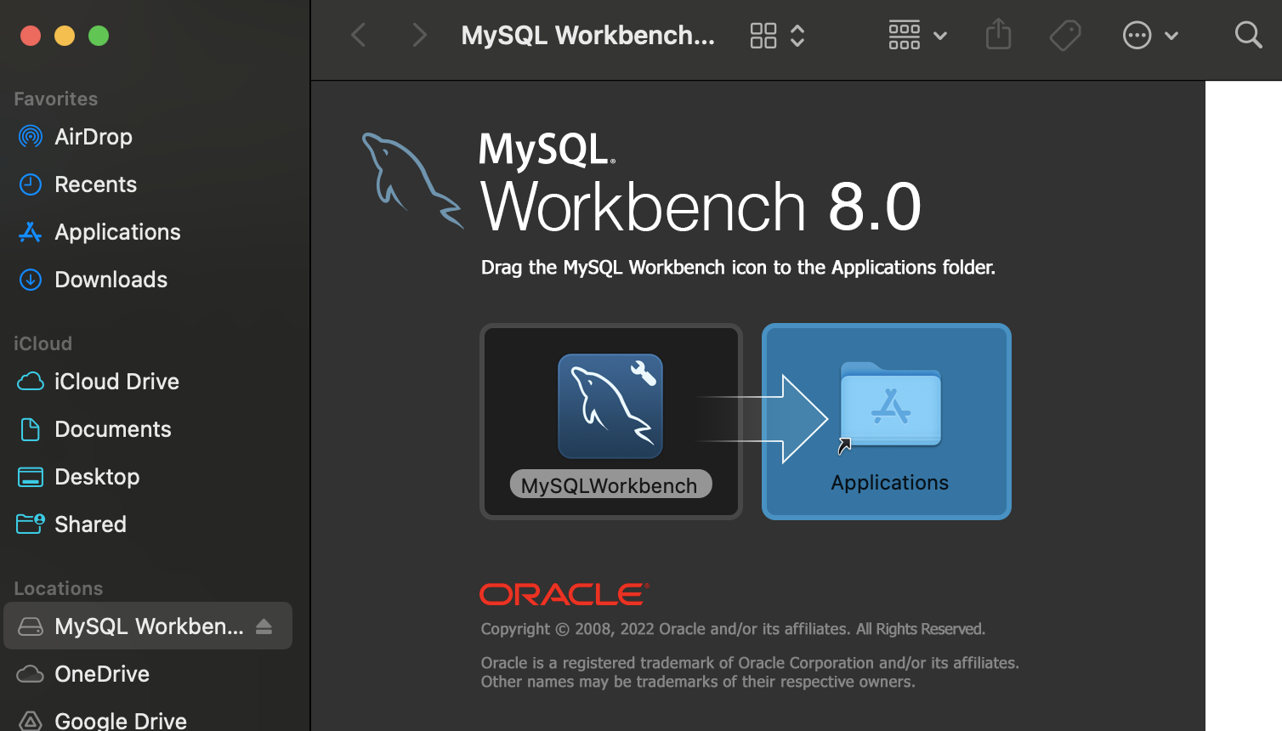
Task: Open the Applications folder shortcut icon
Action: [890, 405]
